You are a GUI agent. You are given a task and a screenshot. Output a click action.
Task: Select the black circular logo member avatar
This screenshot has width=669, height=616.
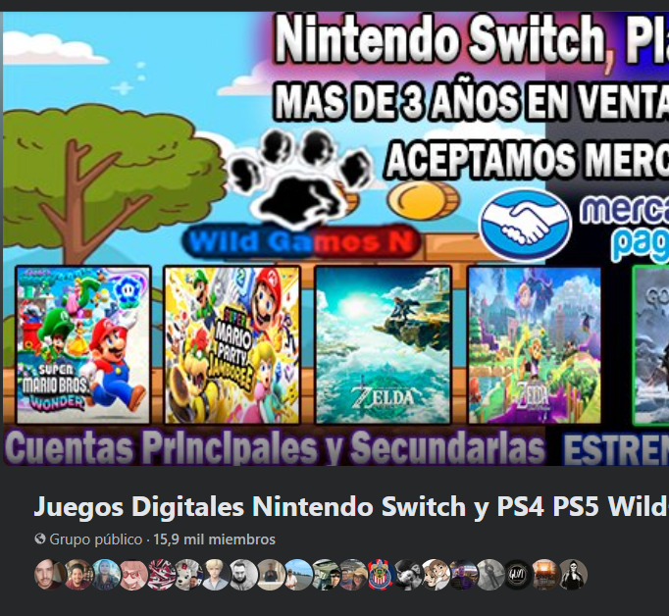pyautogui.click(x=518, y=575)
